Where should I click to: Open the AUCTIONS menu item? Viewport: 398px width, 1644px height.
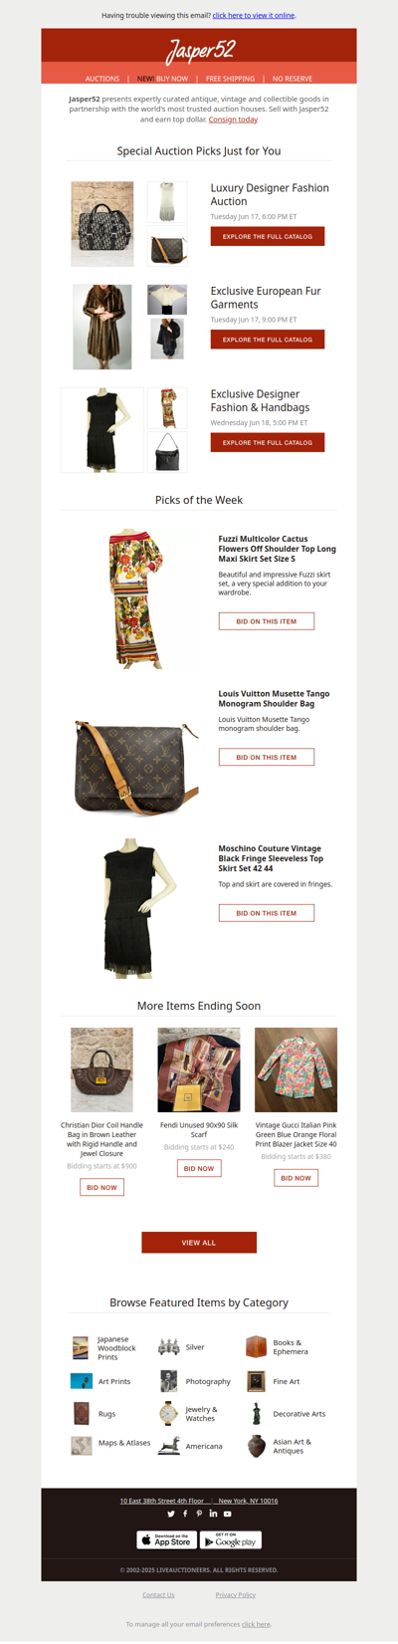(x=102, y=79)
